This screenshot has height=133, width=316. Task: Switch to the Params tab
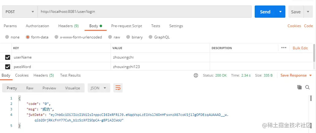click(x=10, y=26)
